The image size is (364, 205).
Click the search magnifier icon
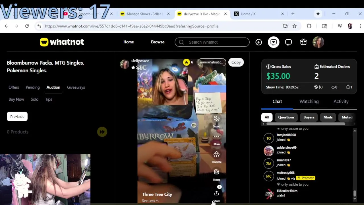click(x=181, y=42)
